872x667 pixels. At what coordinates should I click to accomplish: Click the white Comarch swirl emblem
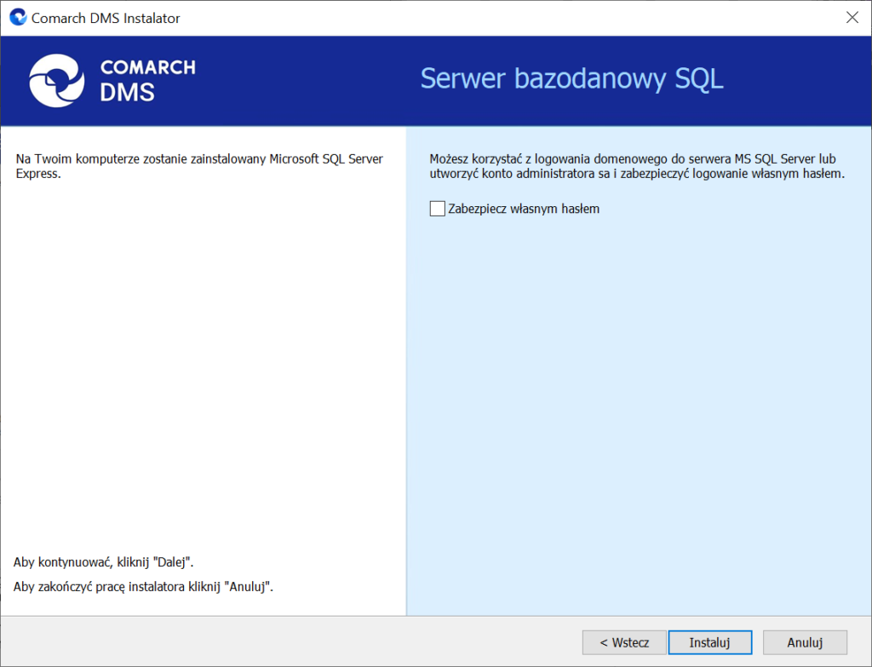pyautogui.click(x=56, y=81)
